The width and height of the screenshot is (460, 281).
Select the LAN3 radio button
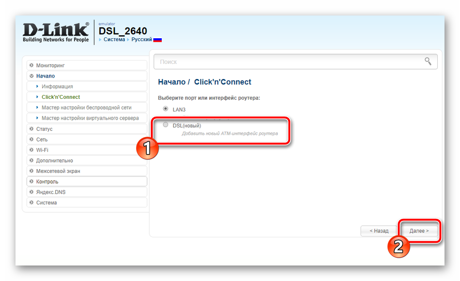click(166, 109)
